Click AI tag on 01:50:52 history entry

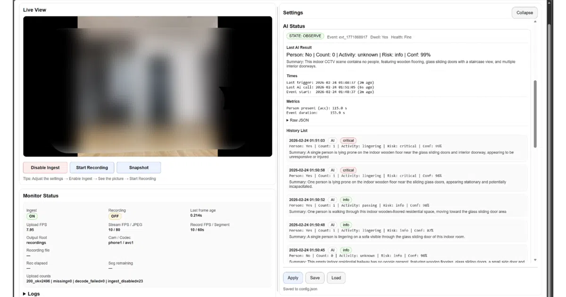(333, 199)
